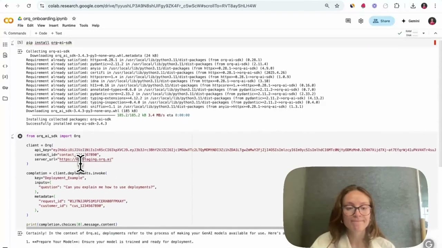Image resolution: width=442 pixels, height=248 pixels.
Task: Add a new Text cell
Action: coord(56,33)
